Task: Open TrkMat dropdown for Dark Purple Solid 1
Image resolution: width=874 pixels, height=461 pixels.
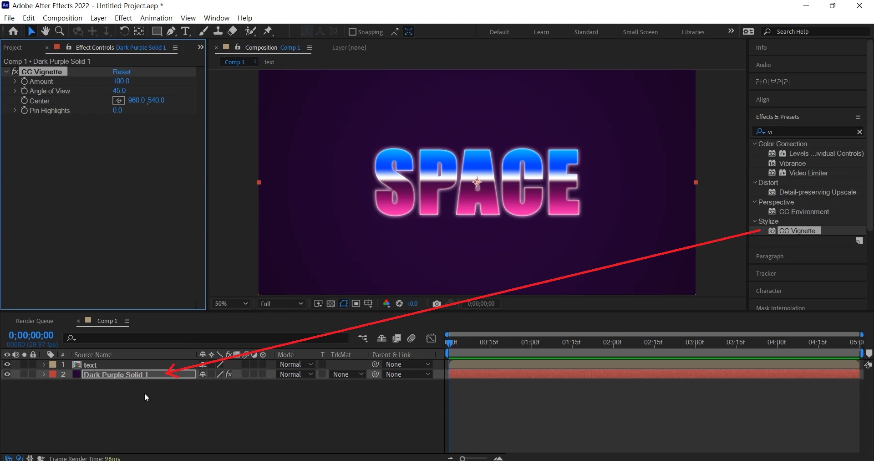Action: 348,374
